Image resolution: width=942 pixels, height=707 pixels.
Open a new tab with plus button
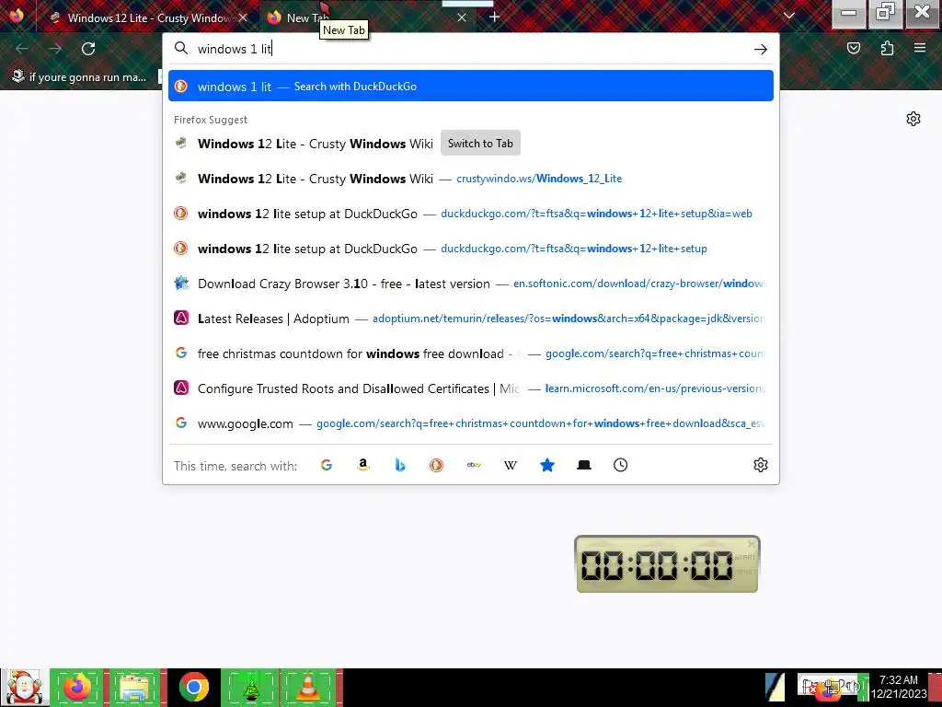[x=494, y=17]
